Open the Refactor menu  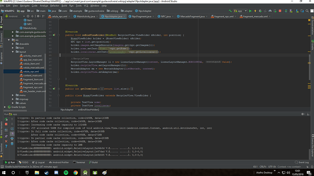click(x=55, y=5)
